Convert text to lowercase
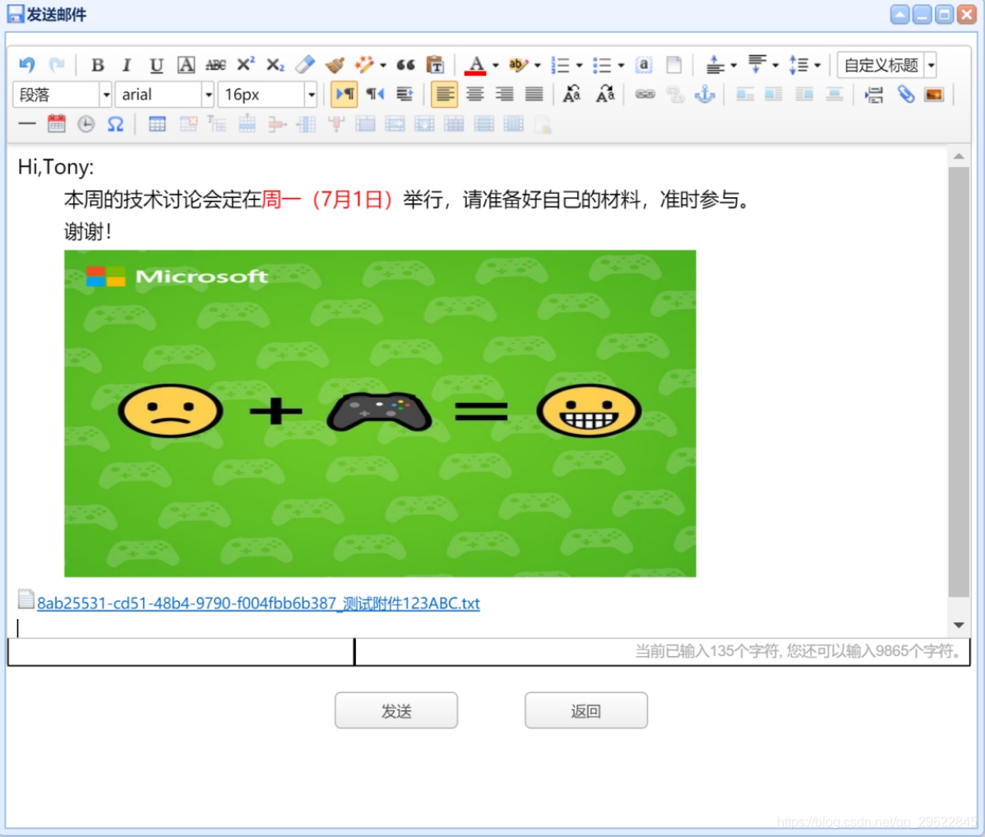985x837 pixels. [605, 95]
